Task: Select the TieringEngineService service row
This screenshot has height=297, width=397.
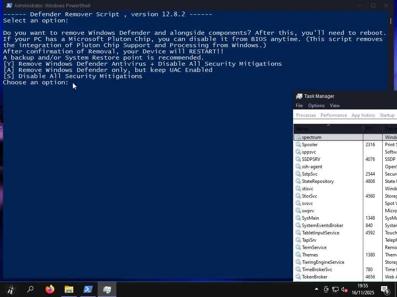Action: click(x=345, y=262)
